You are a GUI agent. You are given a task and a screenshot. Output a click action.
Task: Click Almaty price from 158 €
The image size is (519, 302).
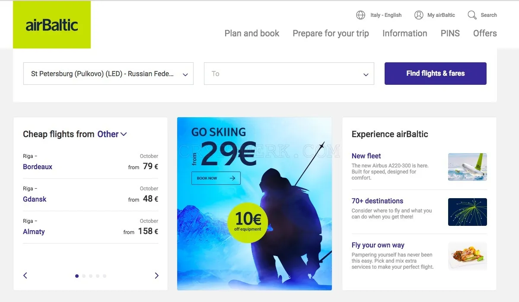click(x=141, y=231)
